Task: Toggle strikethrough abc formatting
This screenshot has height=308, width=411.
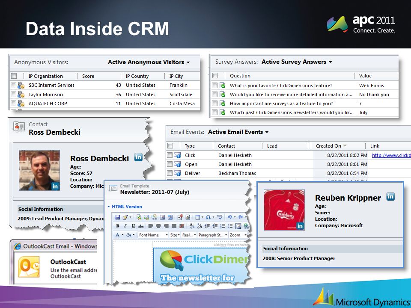Action: [141, 226]
